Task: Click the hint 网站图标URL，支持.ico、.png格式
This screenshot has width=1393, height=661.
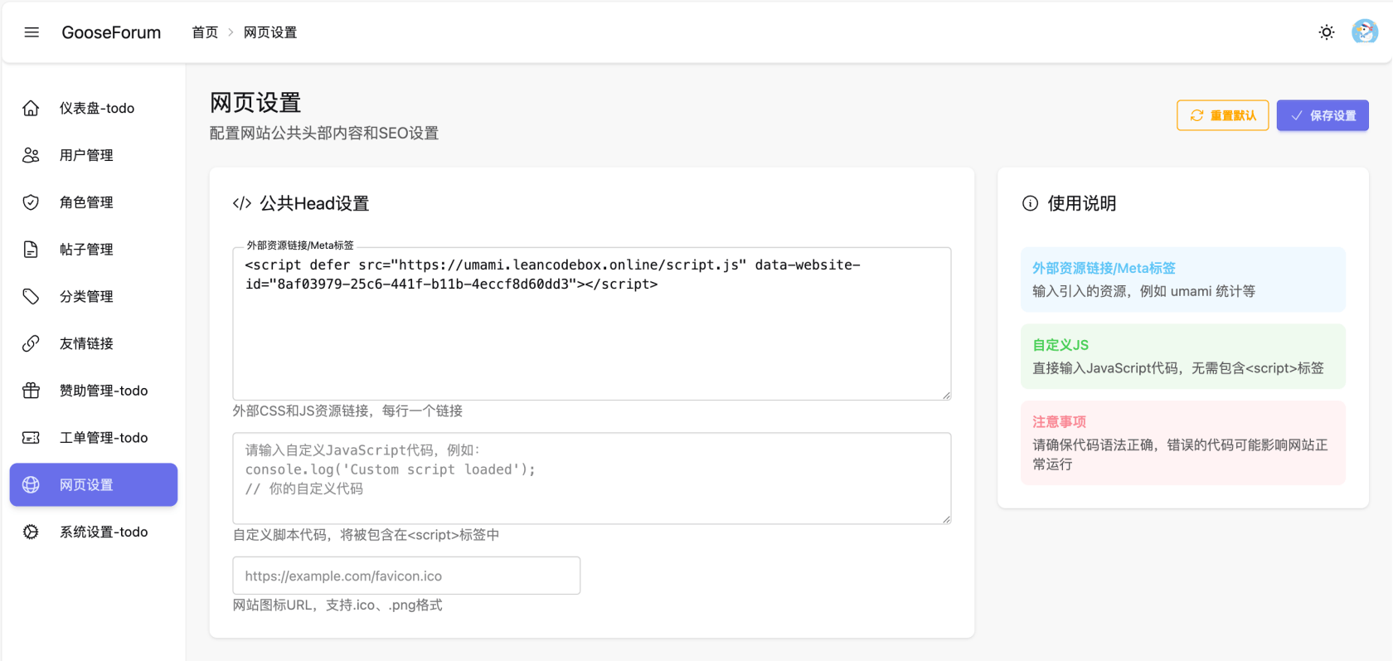Action: tap(337, 605)
